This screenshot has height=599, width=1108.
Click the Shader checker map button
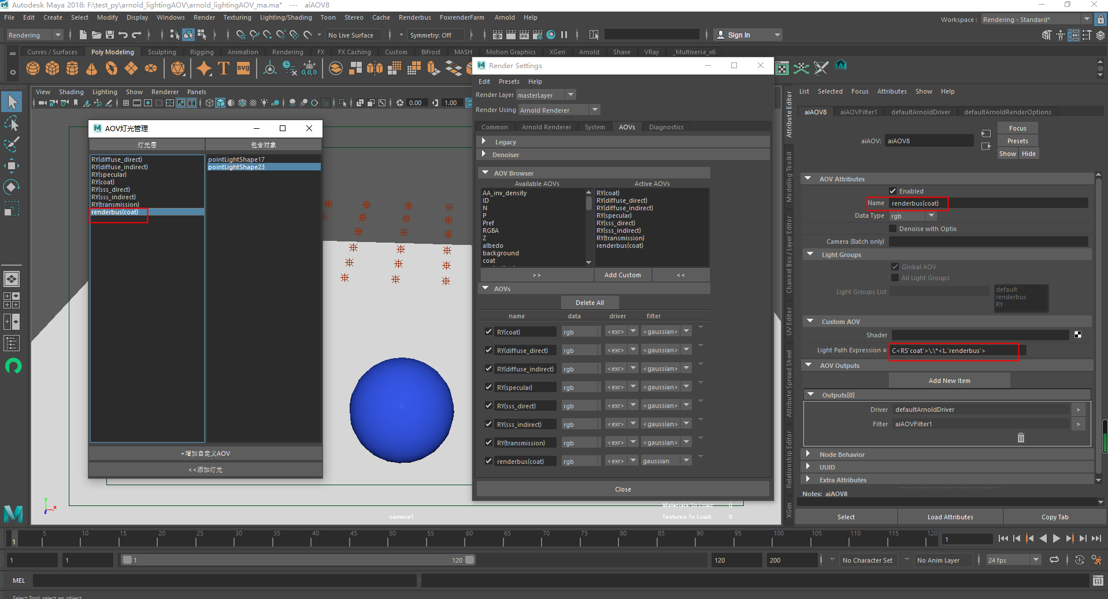point(1078,335)
